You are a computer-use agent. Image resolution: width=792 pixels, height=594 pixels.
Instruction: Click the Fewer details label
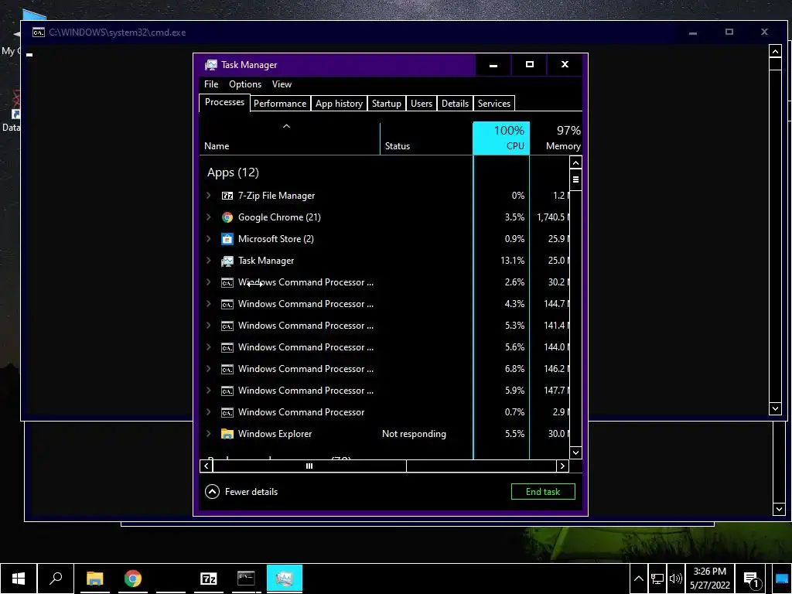point(251,491)
